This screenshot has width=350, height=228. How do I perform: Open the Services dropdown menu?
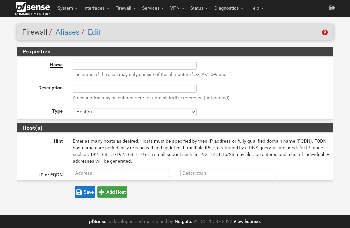tap(153, 8)
